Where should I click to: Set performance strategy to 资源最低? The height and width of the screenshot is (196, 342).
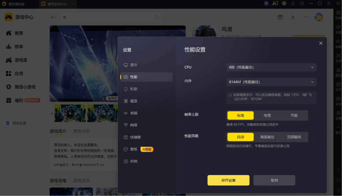[294, 137]
